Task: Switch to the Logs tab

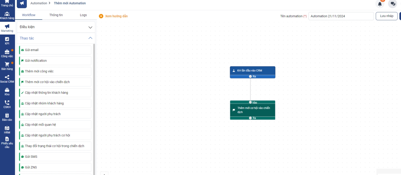Action: click(83, 15)
